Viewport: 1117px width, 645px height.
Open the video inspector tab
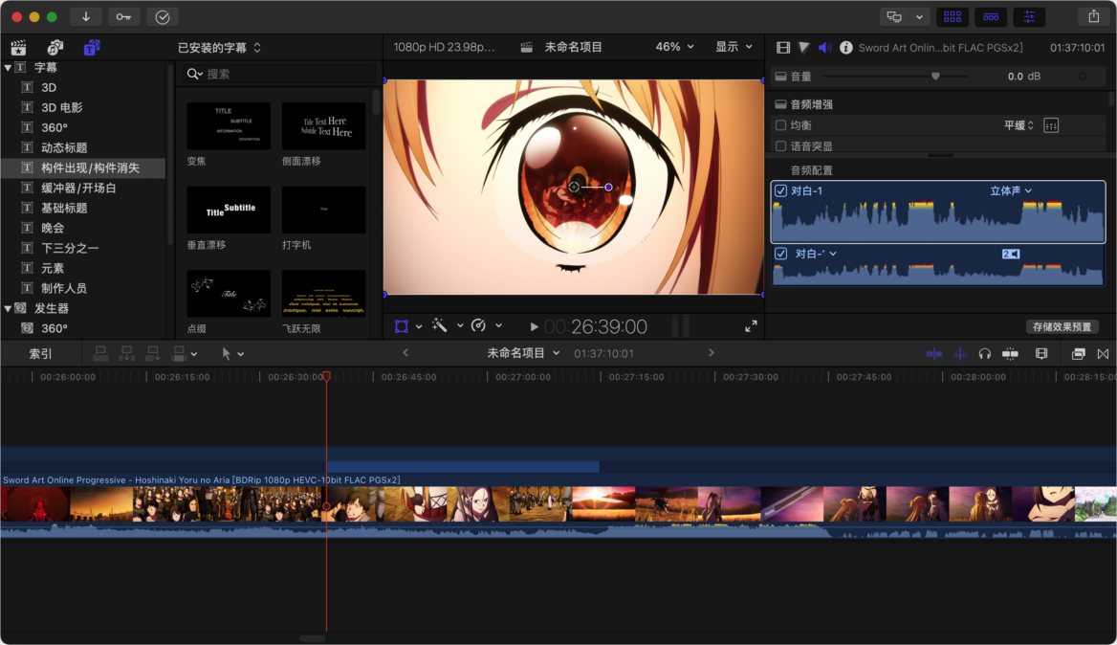point(783,48)
